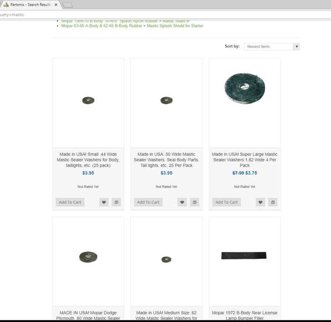View License Lamp Bumper Filler image

pyautogui.click(x=244, y=256)
